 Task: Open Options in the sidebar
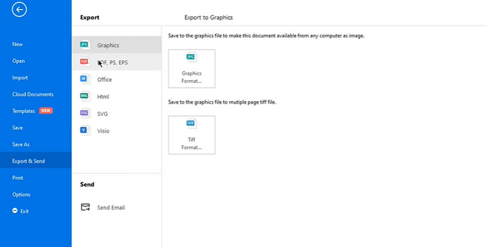tap(21, 195)
